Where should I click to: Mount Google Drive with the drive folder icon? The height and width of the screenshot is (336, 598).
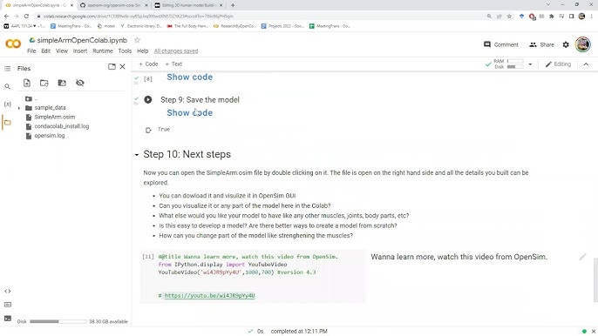click(62, 83)
